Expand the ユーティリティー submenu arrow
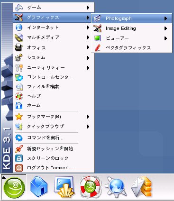The height and width of the screenshot is (201, 174). [88, 68]
